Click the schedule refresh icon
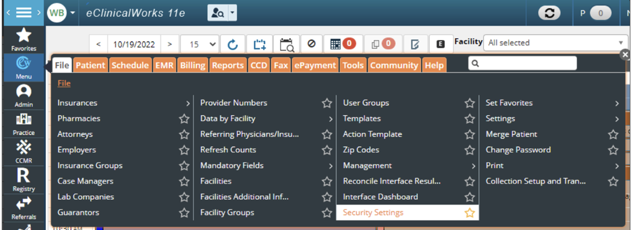Viewport: 631px width, 230px height. (233, 44)
